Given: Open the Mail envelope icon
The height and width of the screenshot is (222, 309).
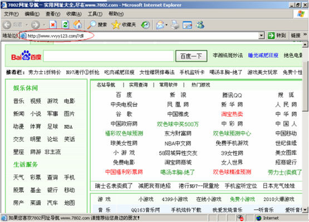Looking at the screenshot, I should (160, 25).
